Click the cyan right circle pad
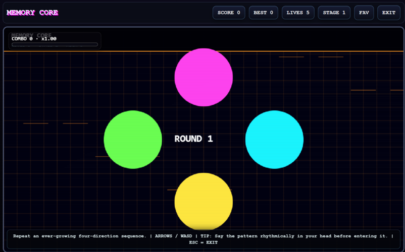 click(274, 140)
